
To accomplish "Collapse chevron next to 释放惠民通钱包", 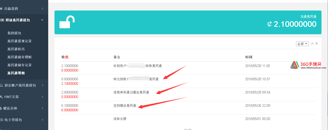I will 42,20.
